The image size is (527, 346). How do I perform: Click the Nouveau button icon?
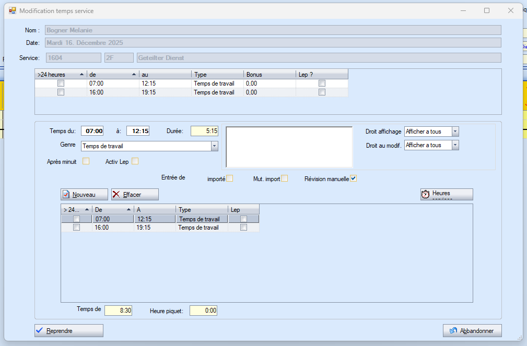click(x=66, y=195)
